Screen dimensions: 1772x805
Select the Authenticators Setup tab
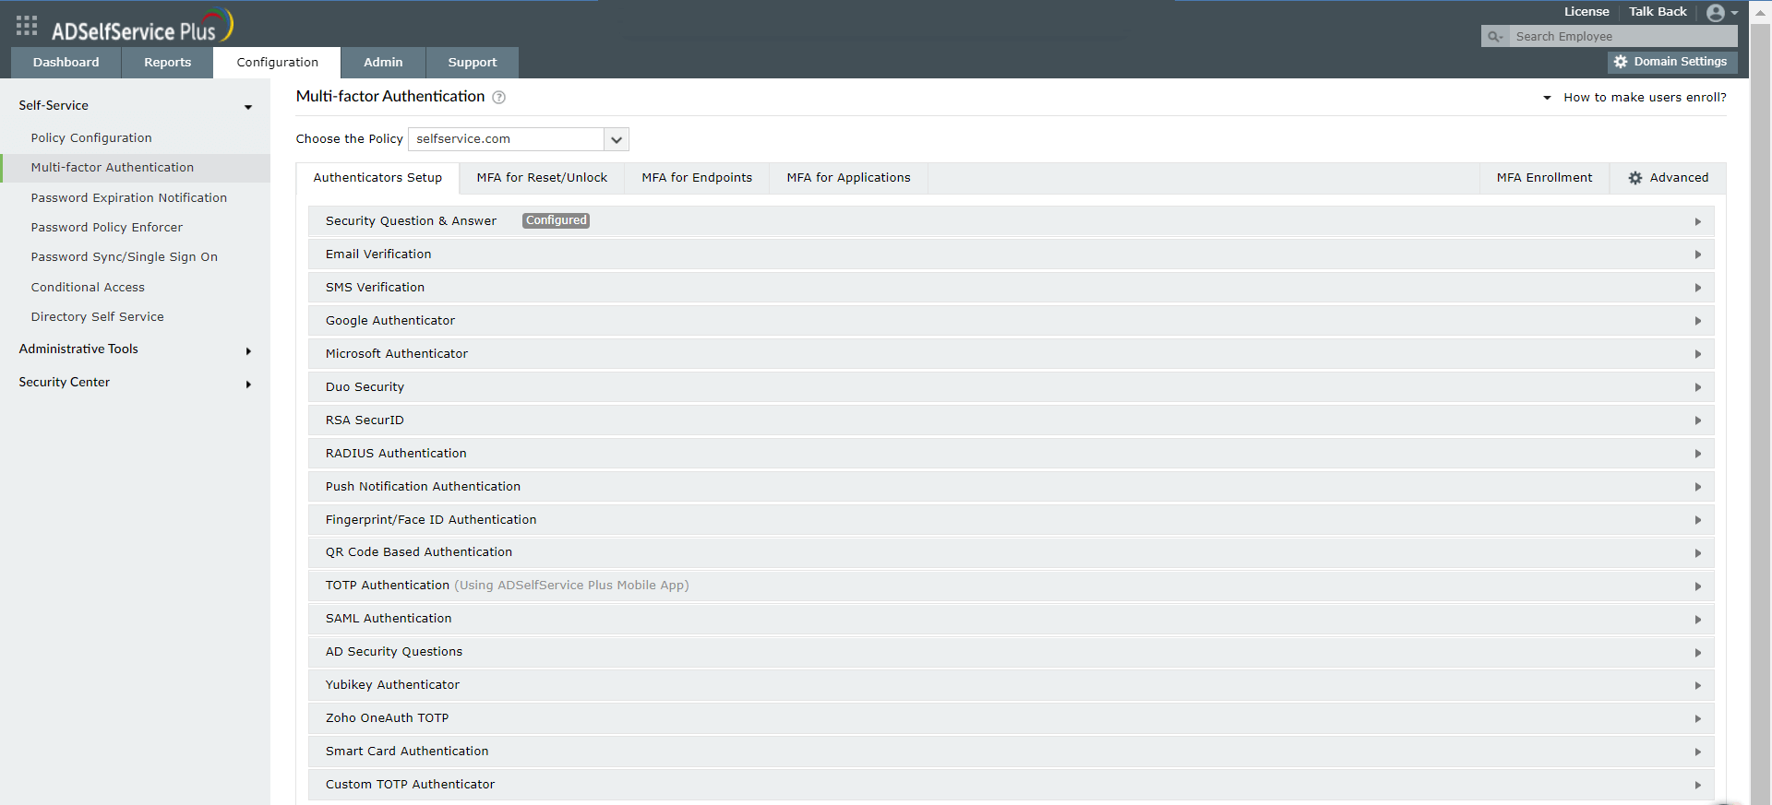click(377, 178)
